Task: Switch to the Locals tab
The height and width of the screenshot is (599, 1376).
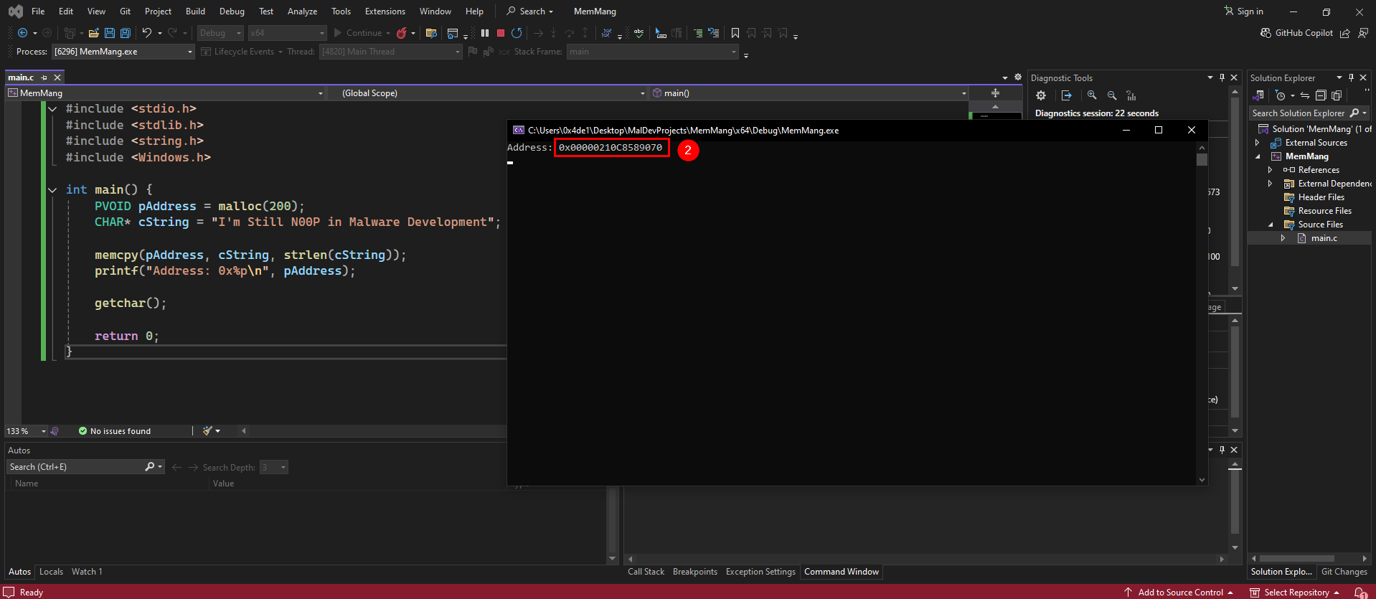Action: tap(51, 572)
